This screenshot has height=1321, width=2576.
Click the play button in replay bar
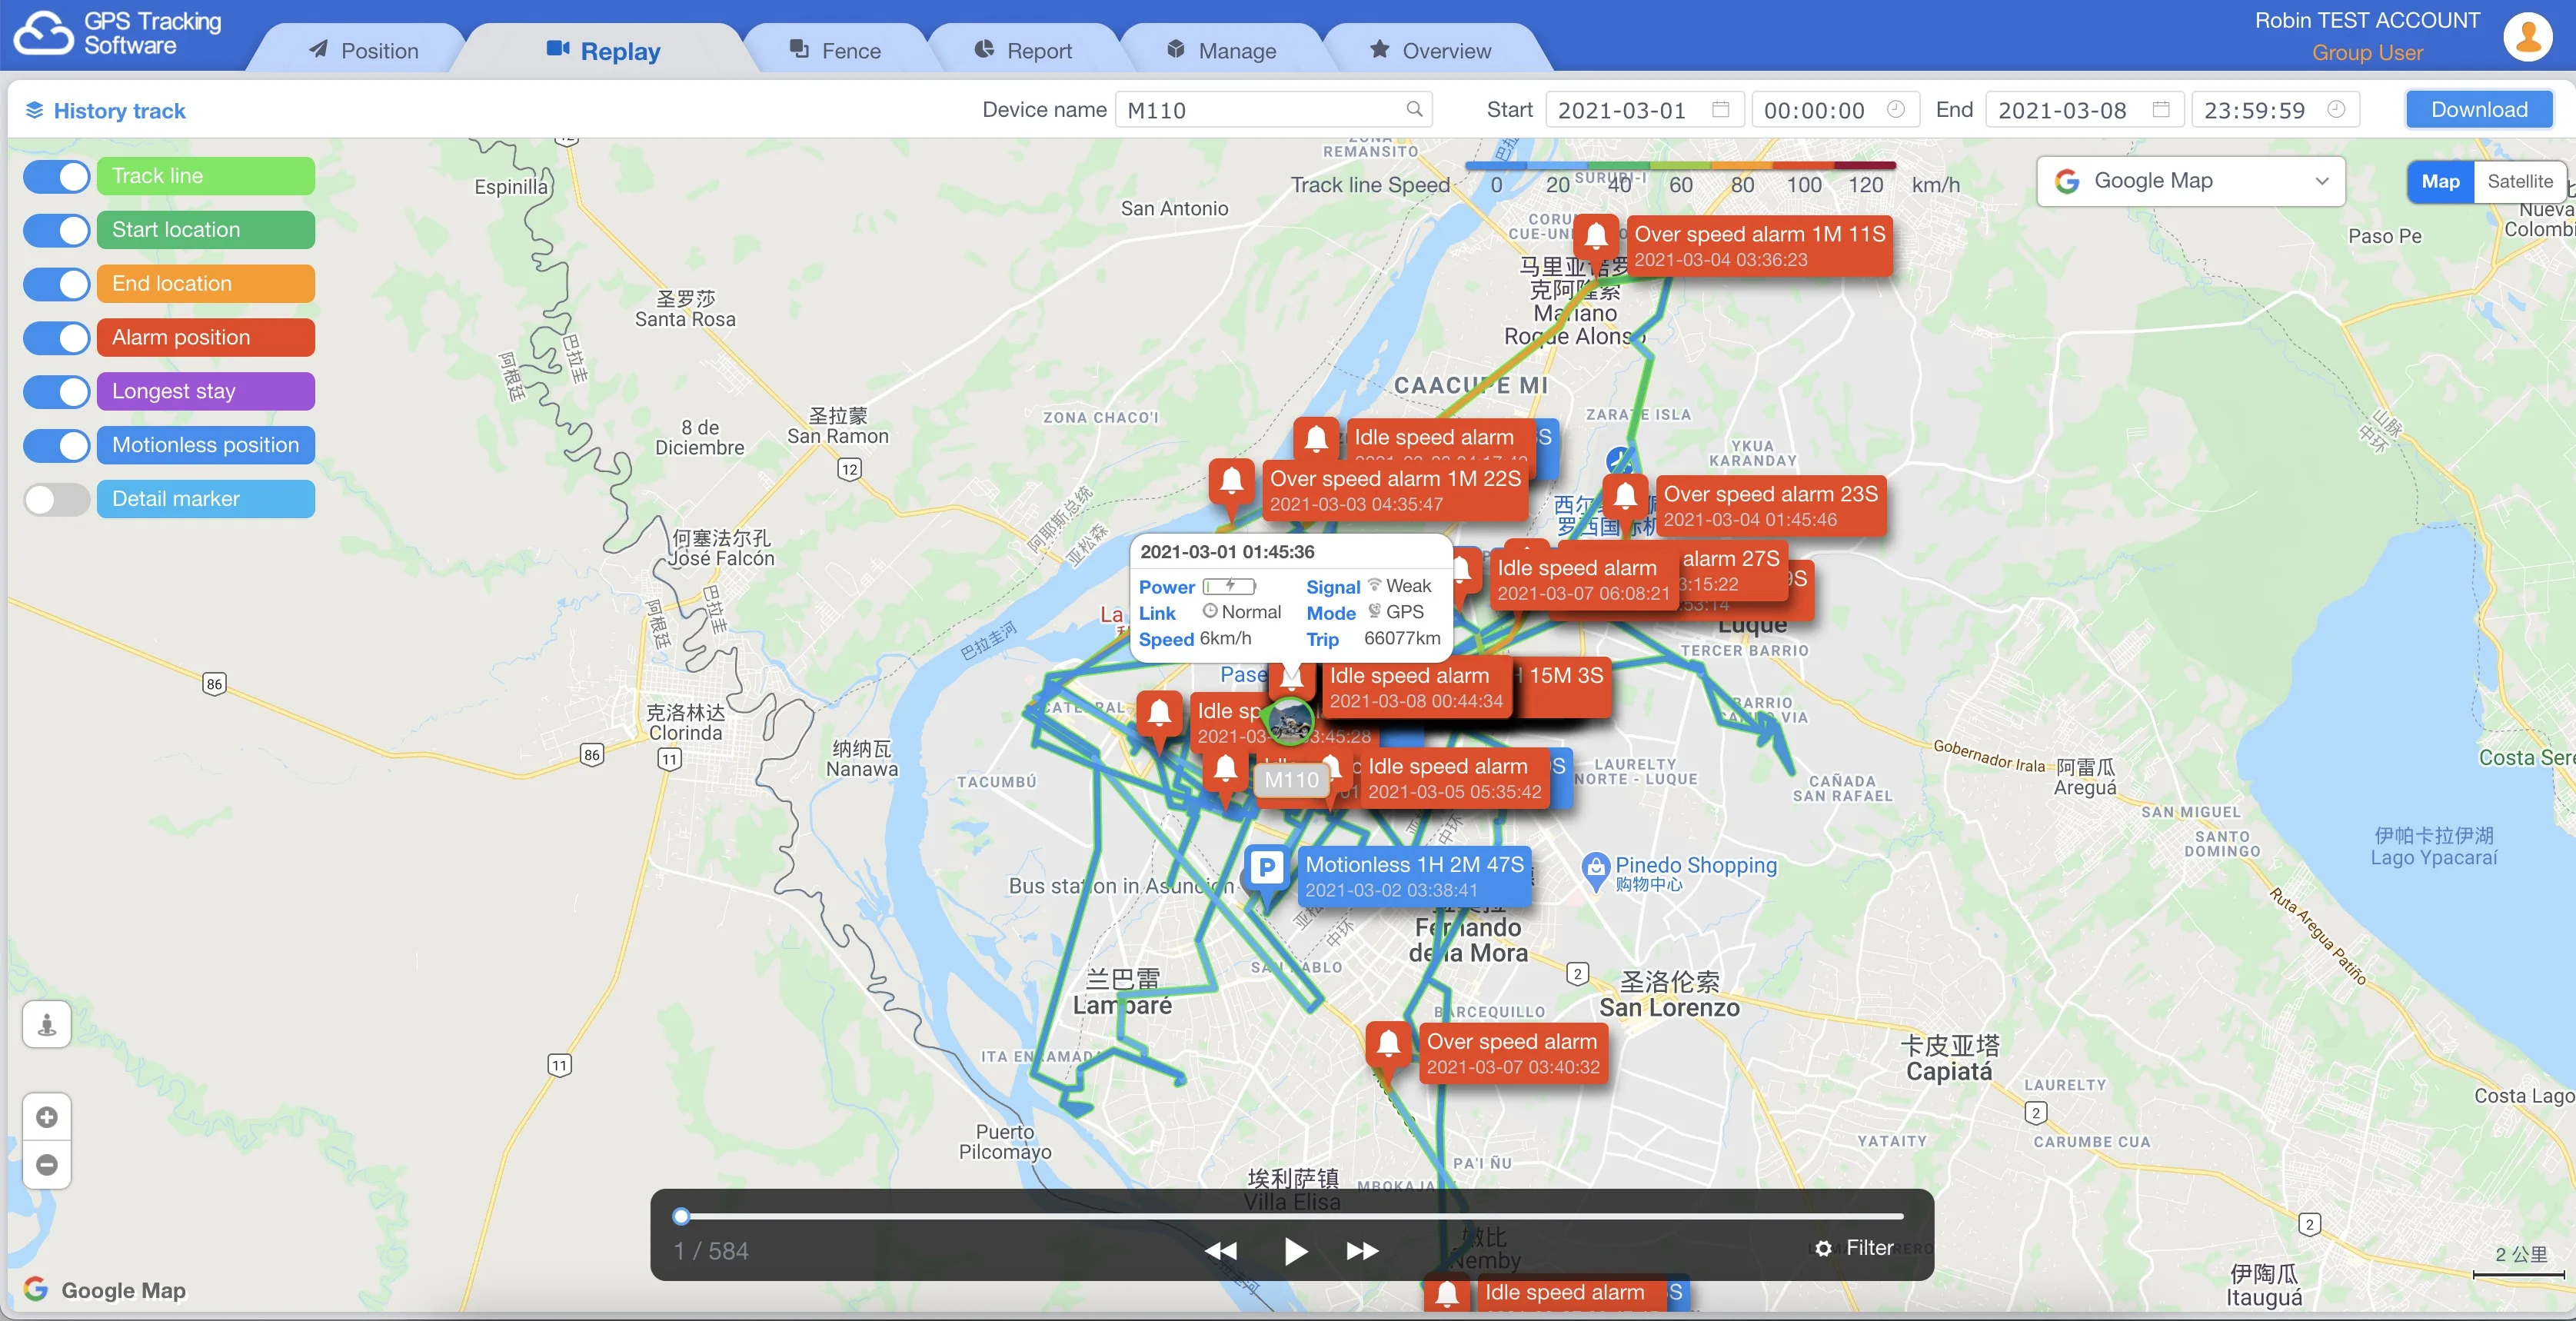(1295, 1251)
